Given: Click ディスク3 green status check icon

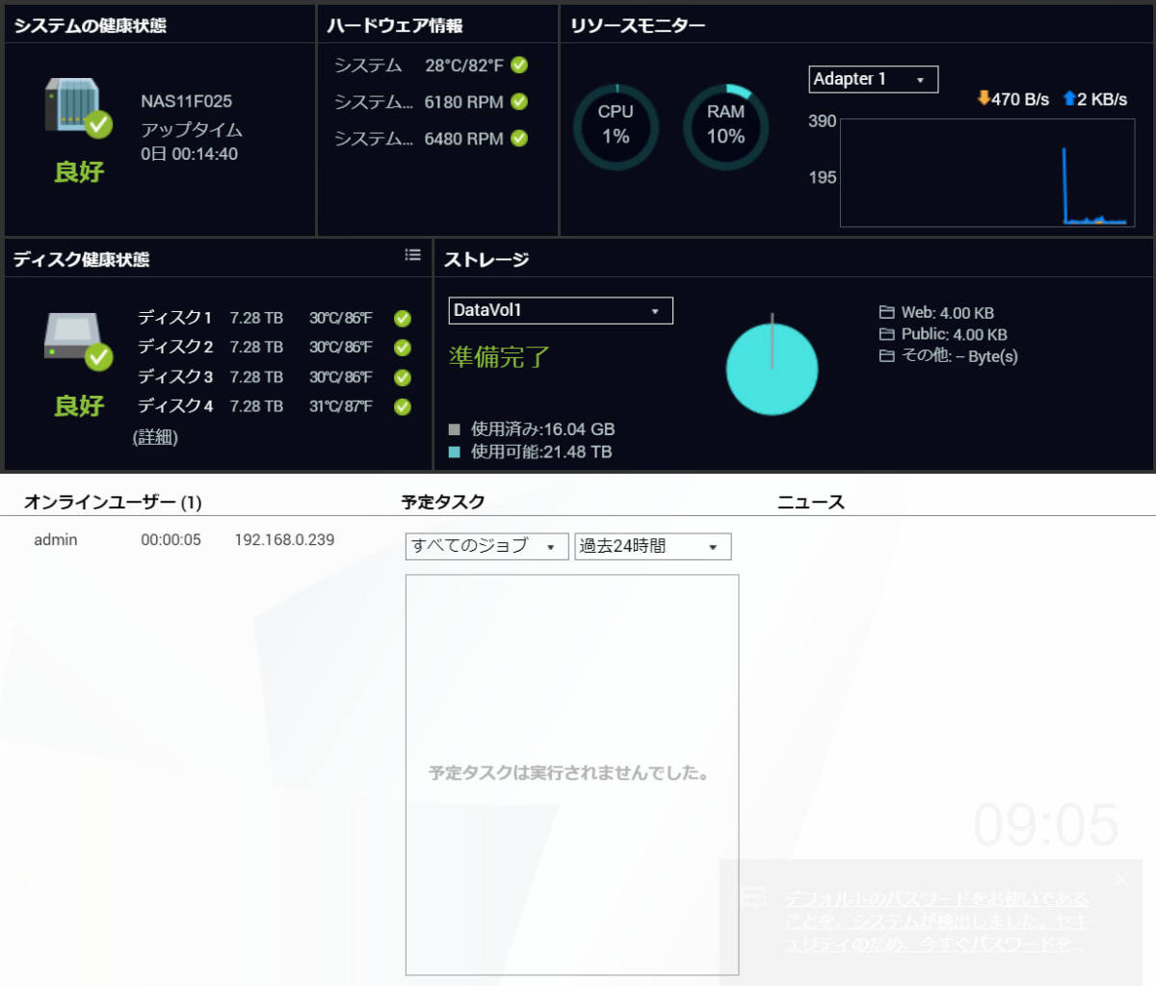Looking at the screenshot, I should click(403, 377).
